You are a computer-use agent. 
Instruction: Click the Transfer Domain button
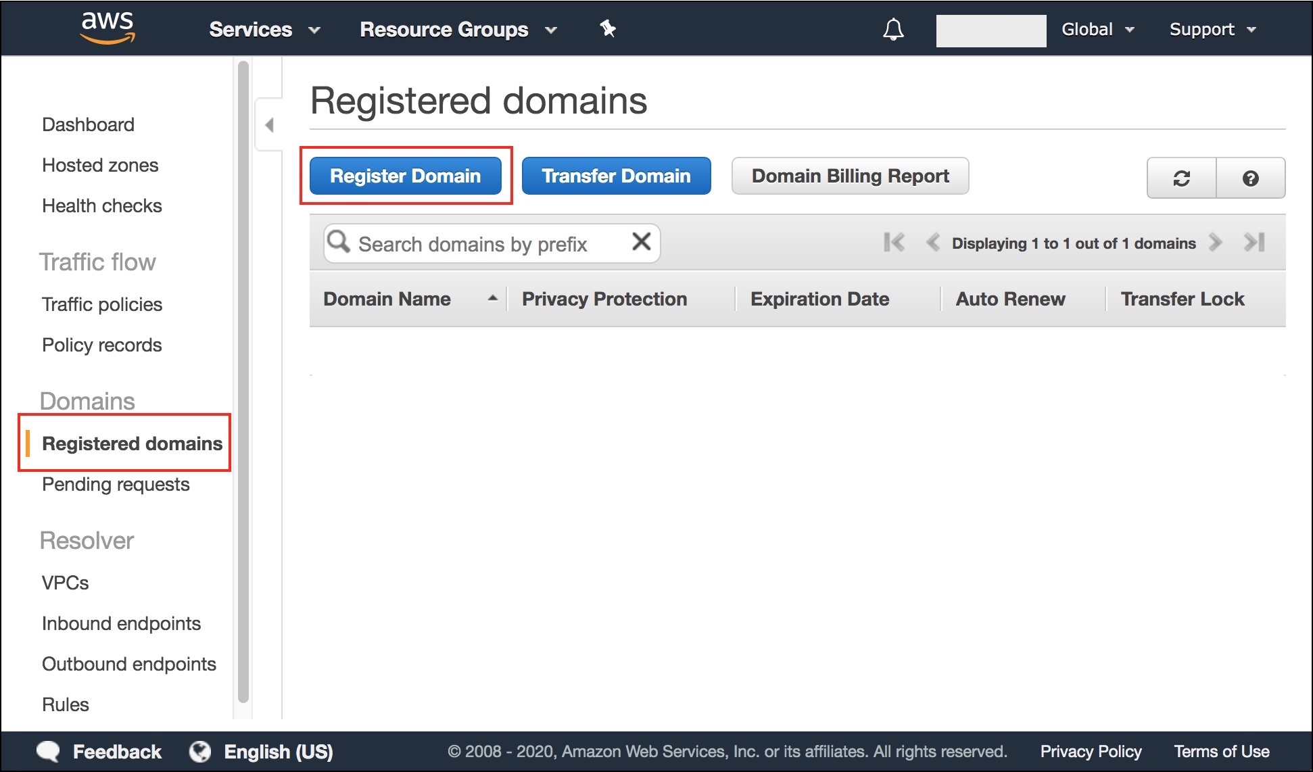click(x=616, y=176)
